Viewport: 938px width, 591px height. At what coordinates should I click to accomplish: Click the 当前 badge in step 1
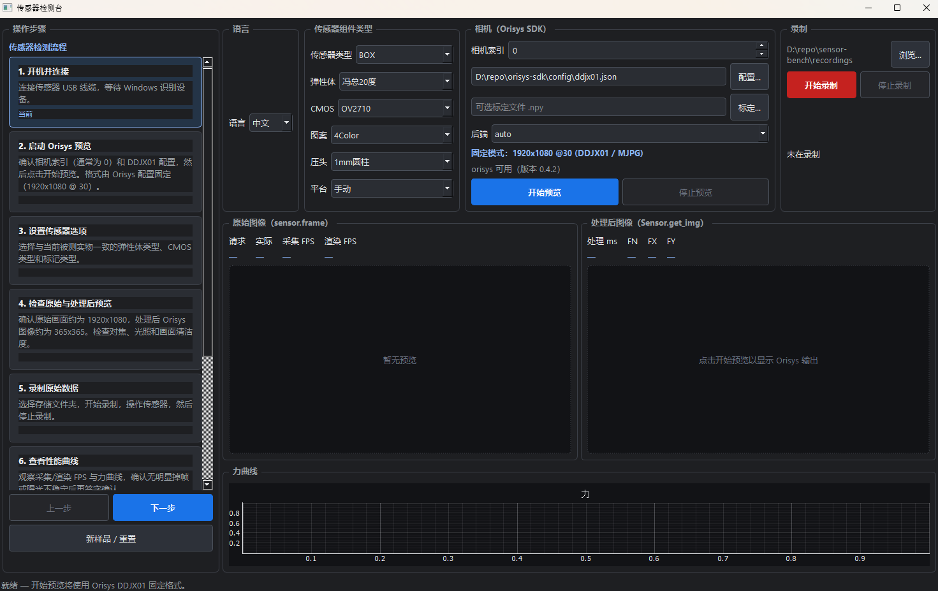pos(26,114)
